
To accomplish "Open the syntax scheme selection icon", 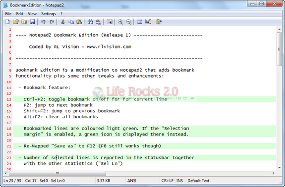I will 140,22.
